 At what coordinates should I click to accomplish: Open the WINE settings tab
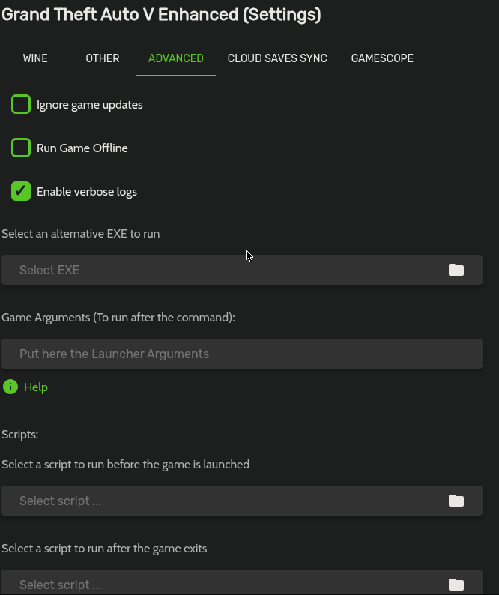click(35, 58)
